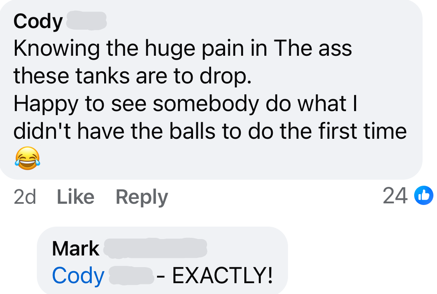Click the line "didn't have the balls to do the first time"
This screenshot has height=294, width=437.
210,131
